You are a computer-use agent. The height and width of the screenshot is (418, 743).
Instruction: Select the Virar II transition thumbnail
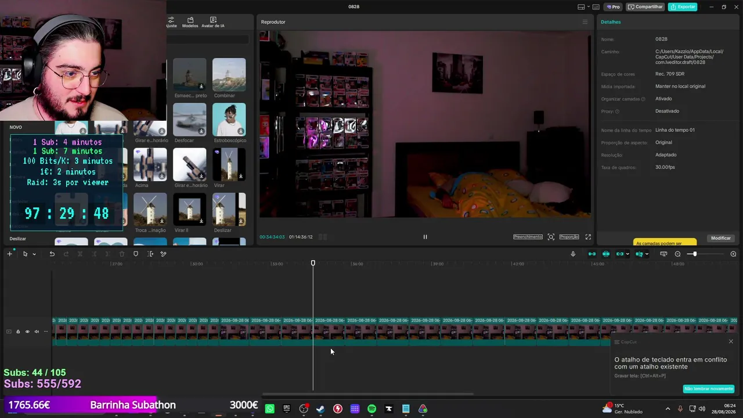pos(189,209)
